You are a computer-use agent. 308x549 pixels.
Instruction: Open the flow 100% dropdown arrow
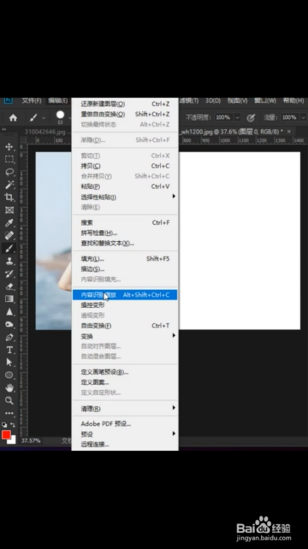click(x=303, y=118)
